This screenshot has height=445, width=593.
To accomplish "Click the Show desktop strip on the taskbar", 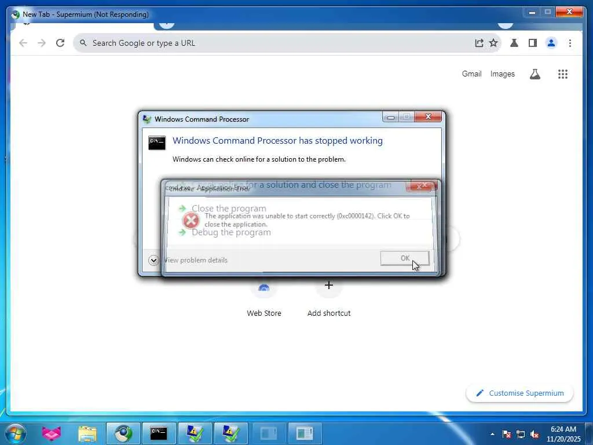I will click(x=589, y=433).
